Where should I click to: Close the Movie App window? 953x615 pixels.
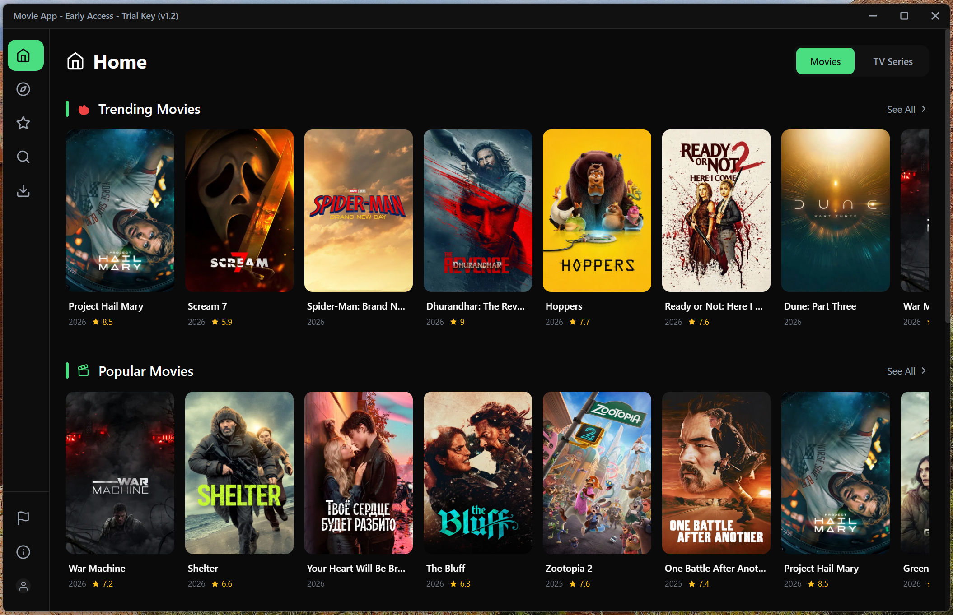[x=935, y=16]
